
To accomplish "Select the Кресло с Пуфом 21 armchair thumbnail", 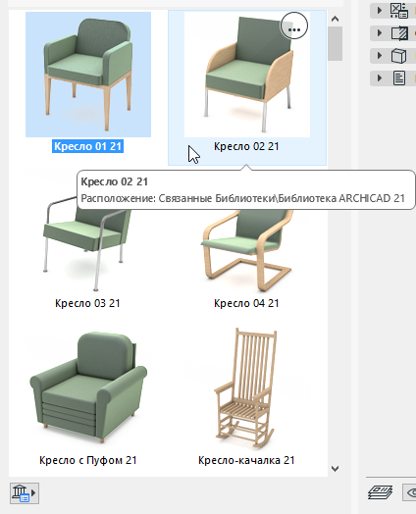I will click(88, 388).
